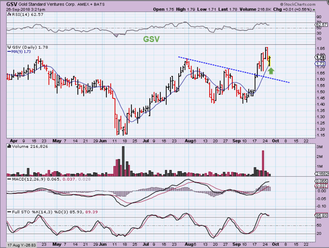
Task: Click the High 1.79 value
Action: tap(185, 9)
